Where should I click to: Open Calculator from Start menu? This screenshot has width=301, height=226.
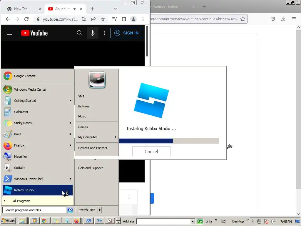pyautogui.click(x=38, y=112)
